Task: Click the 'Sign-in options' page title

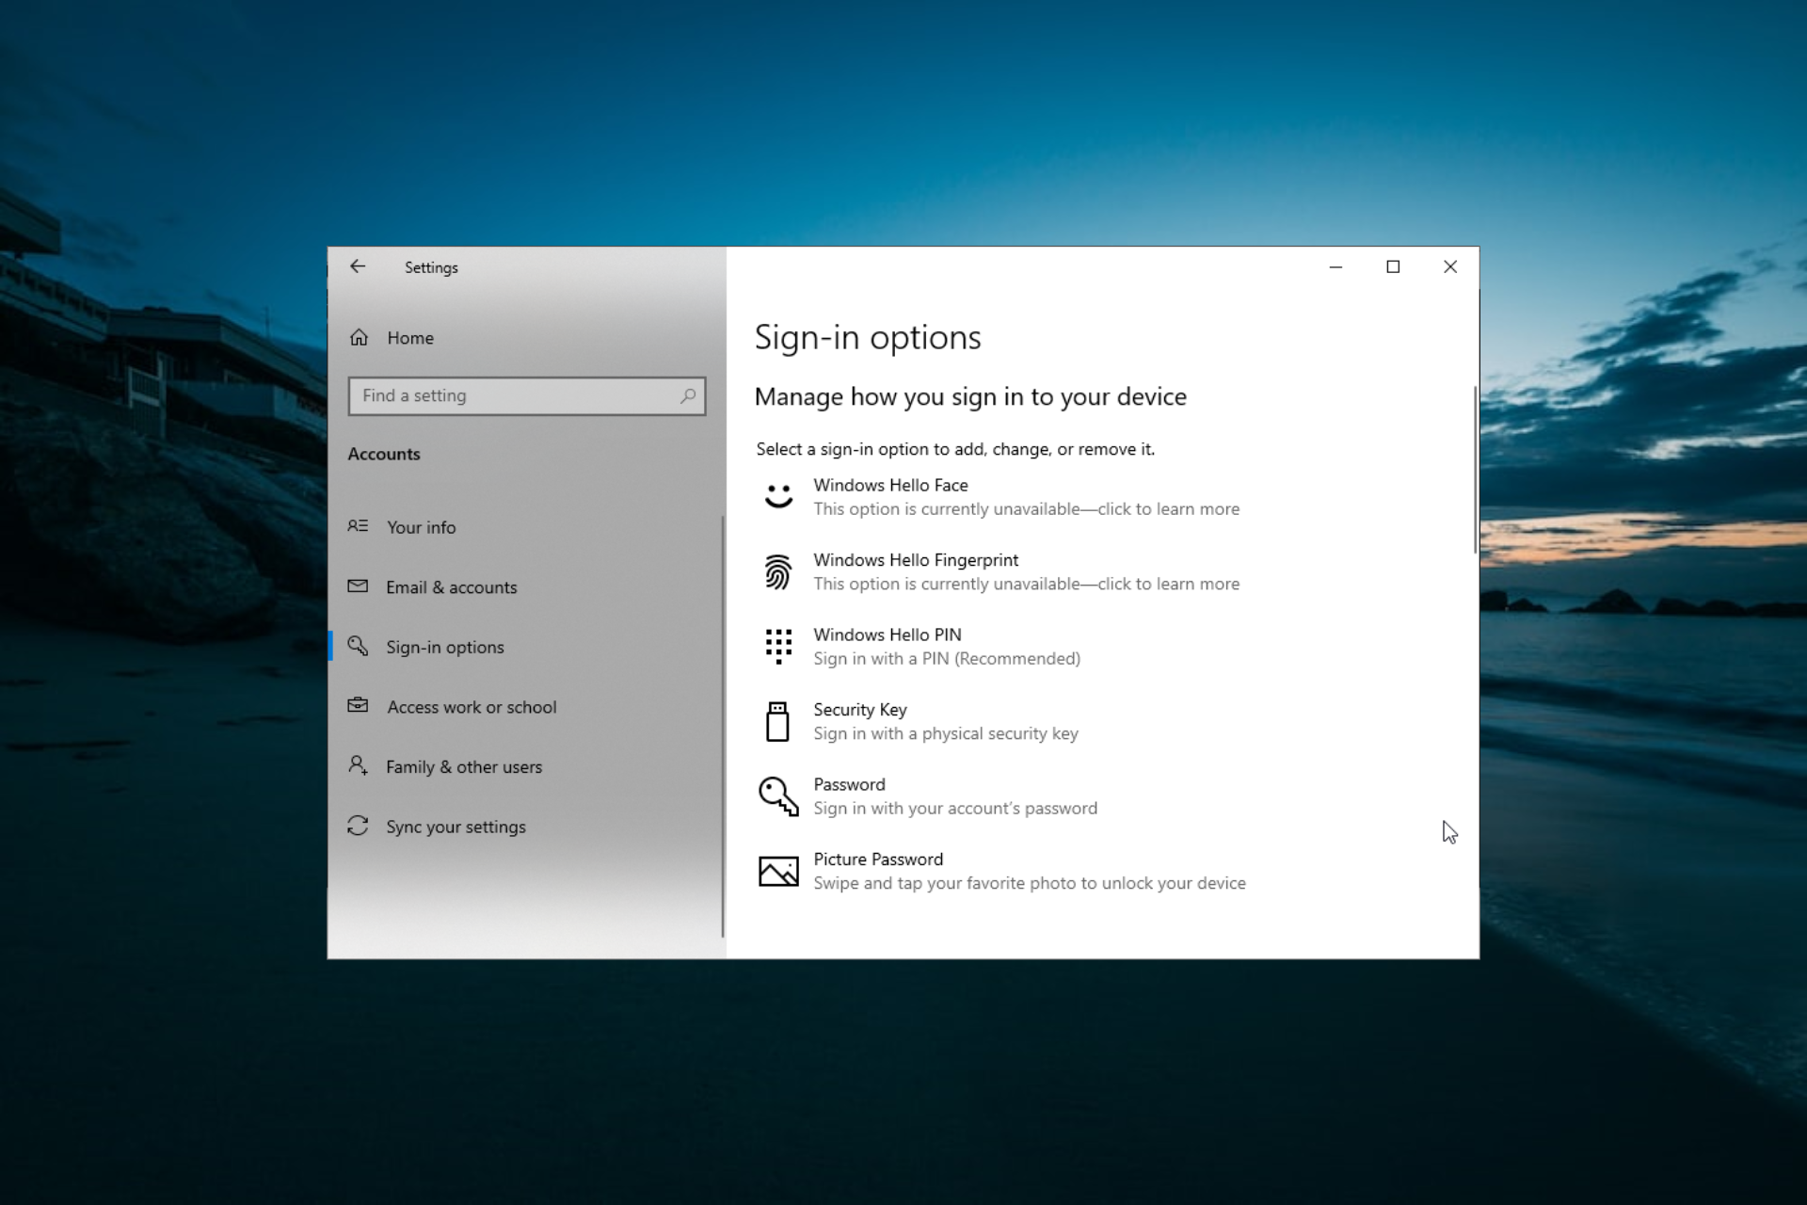Action: click(x=868, y=337)
